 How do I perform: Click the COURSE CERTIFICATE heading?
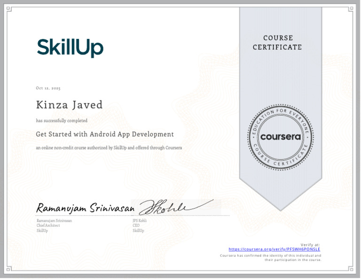pyautogui.click(x=277, y=43)
